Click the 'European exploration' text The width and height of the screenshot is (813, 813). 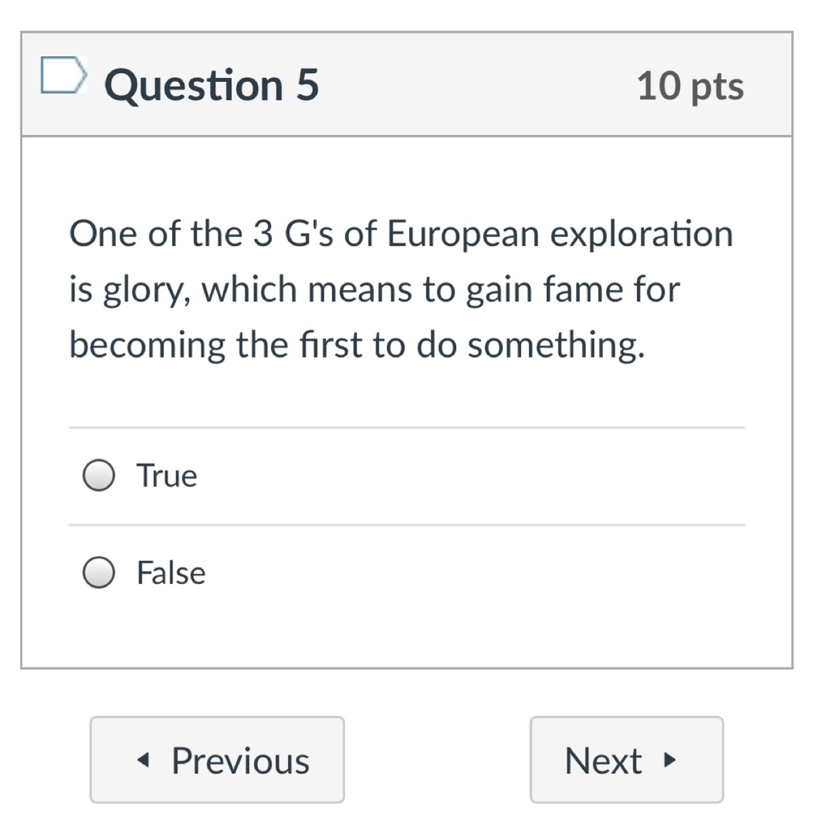click(x=560, y=234)
